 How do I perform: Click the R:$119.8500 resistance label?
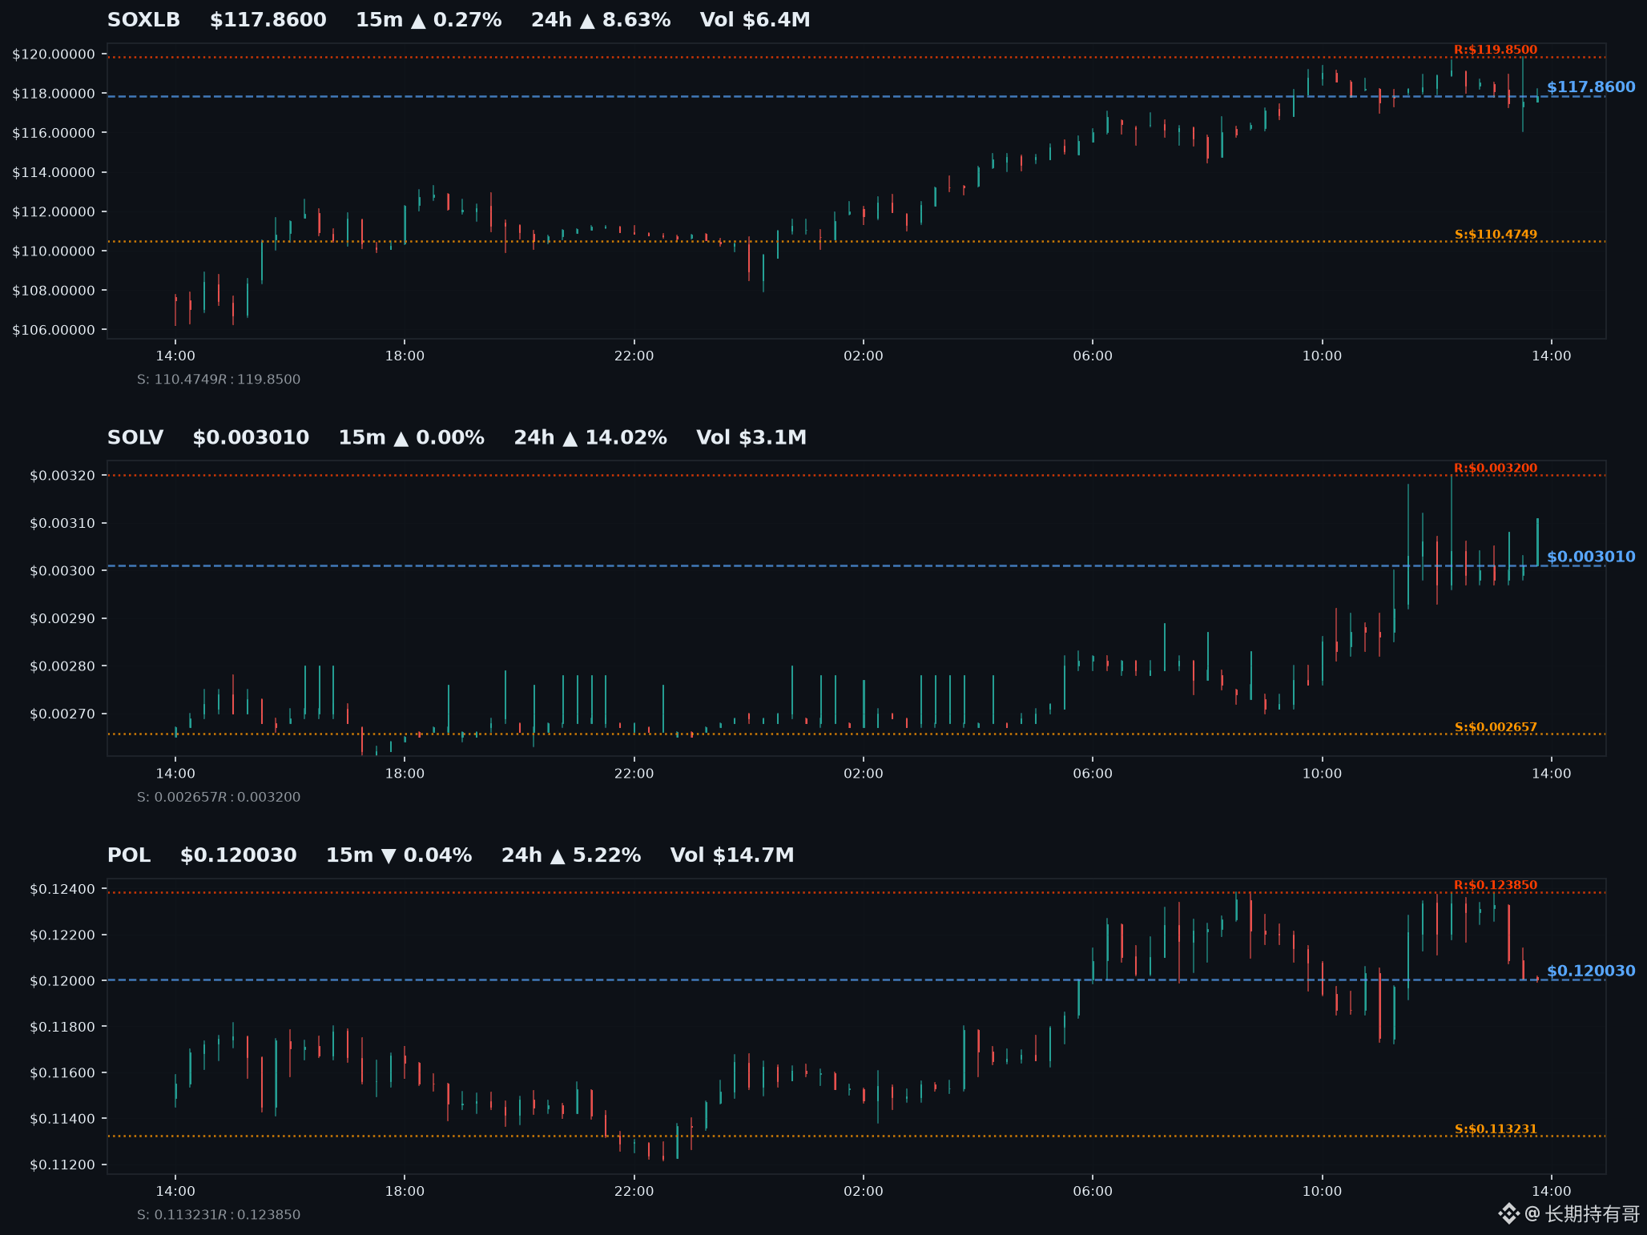(1496, 50)
